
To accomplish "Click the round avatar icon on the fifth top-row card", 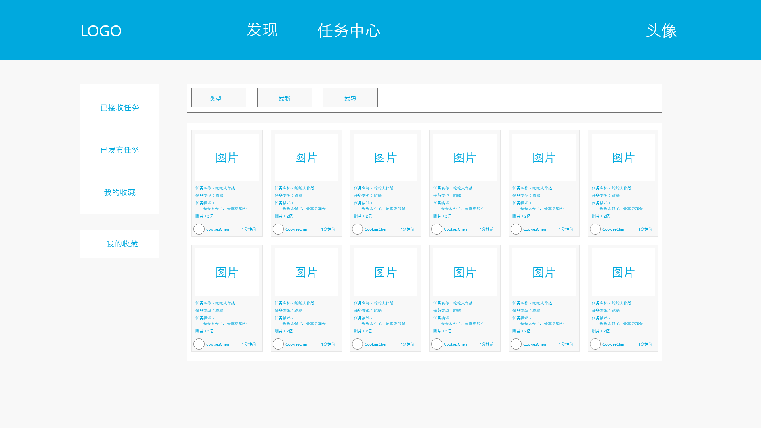I will click(516, 229).
